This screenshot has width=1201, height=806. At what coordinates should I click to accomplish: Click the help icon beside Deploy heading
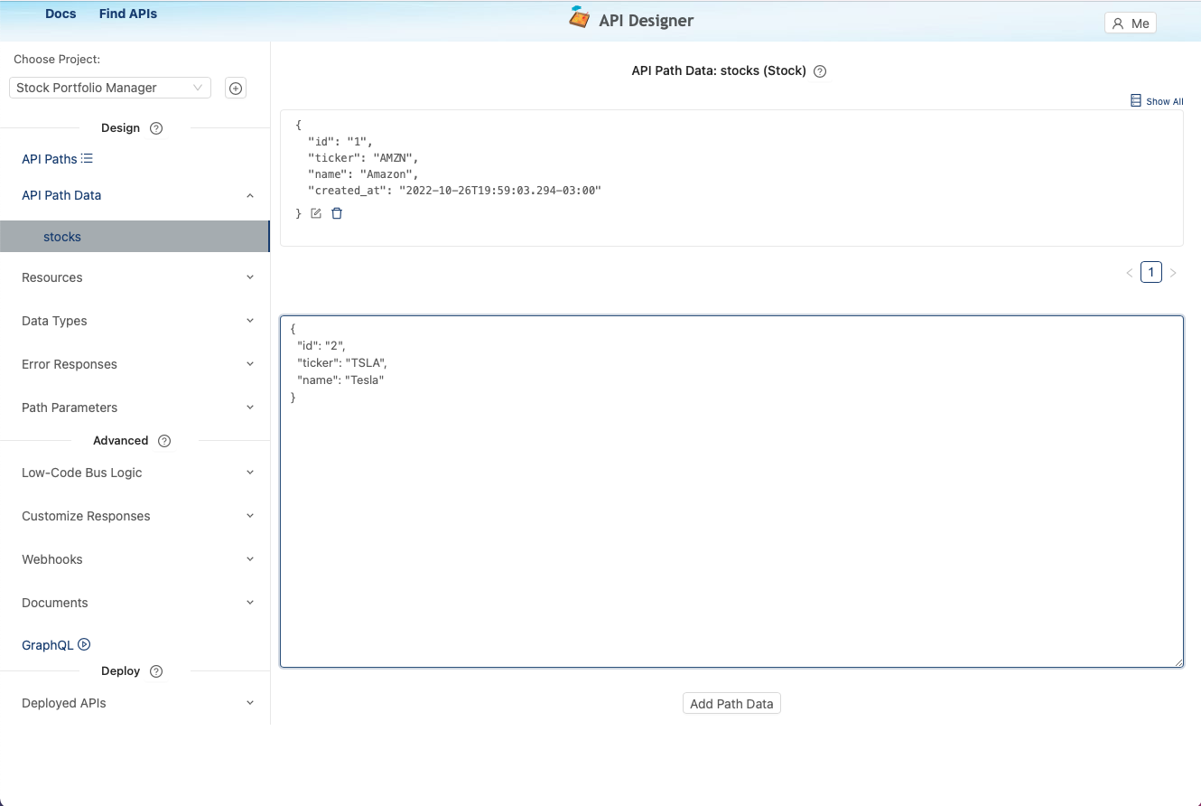point(155,670)
